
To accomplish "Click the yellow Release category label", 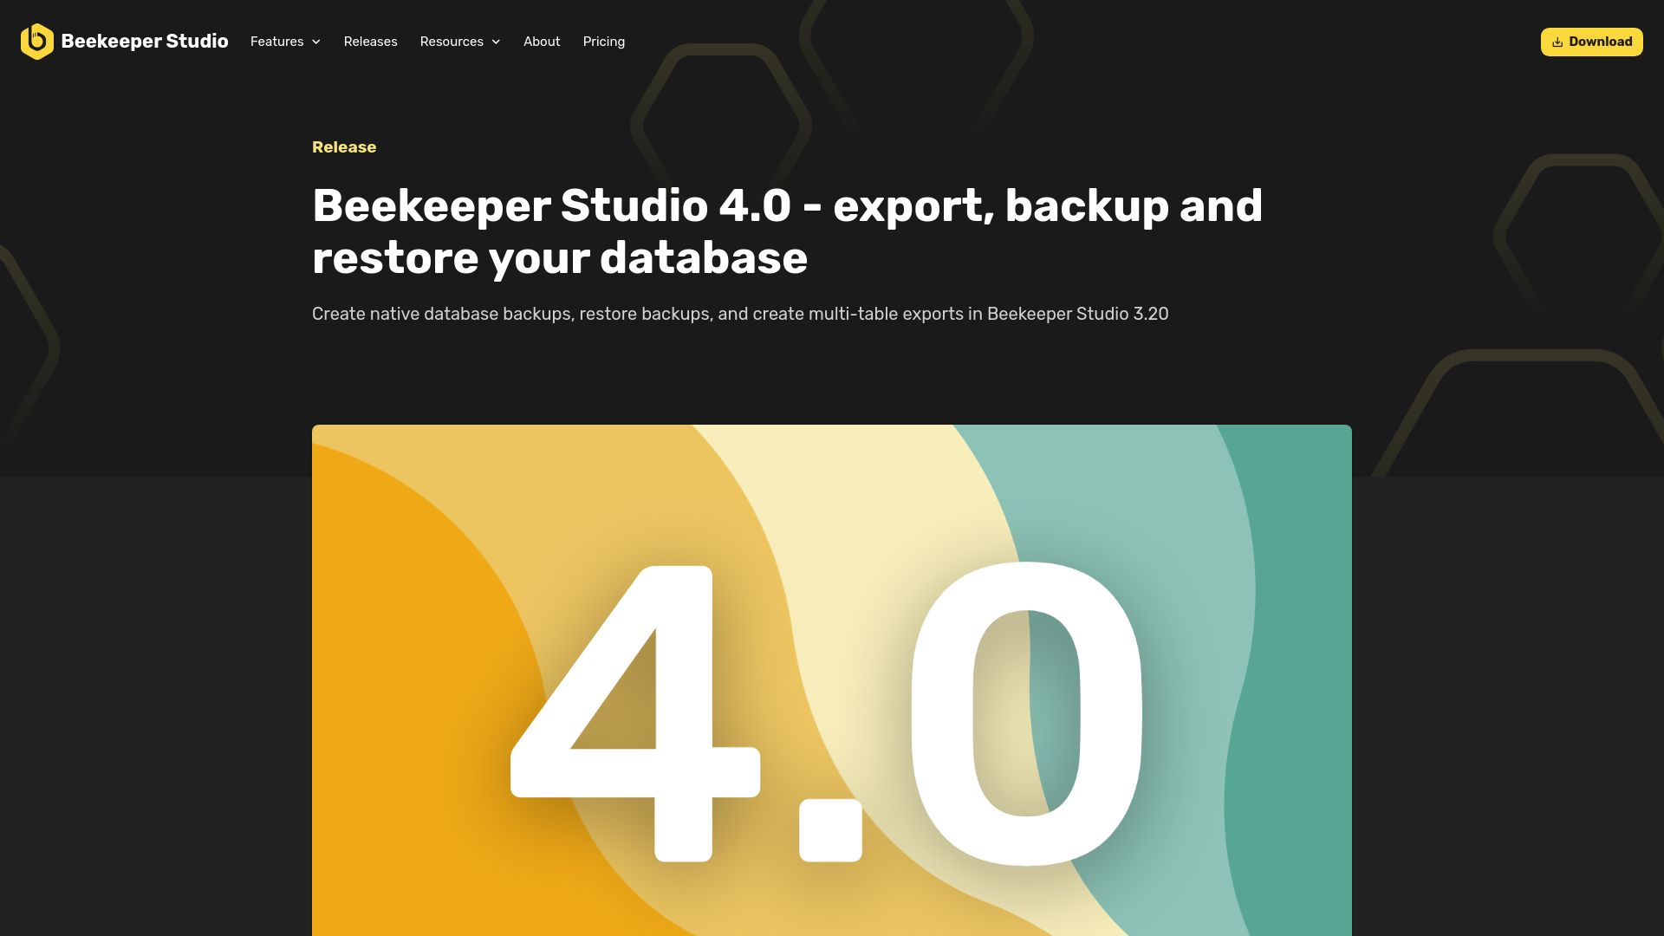I will click(x=344, y=147).
